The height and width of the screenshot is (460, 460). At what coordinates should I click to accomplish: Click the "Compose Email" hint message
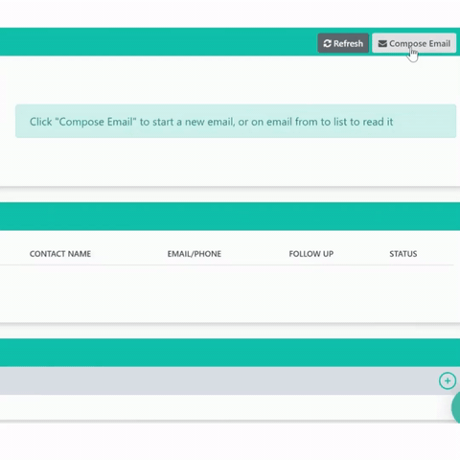[236, 122]
